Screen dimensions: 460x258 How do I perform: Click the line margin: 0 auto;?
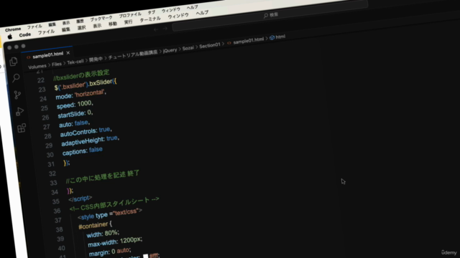point(110,252)
